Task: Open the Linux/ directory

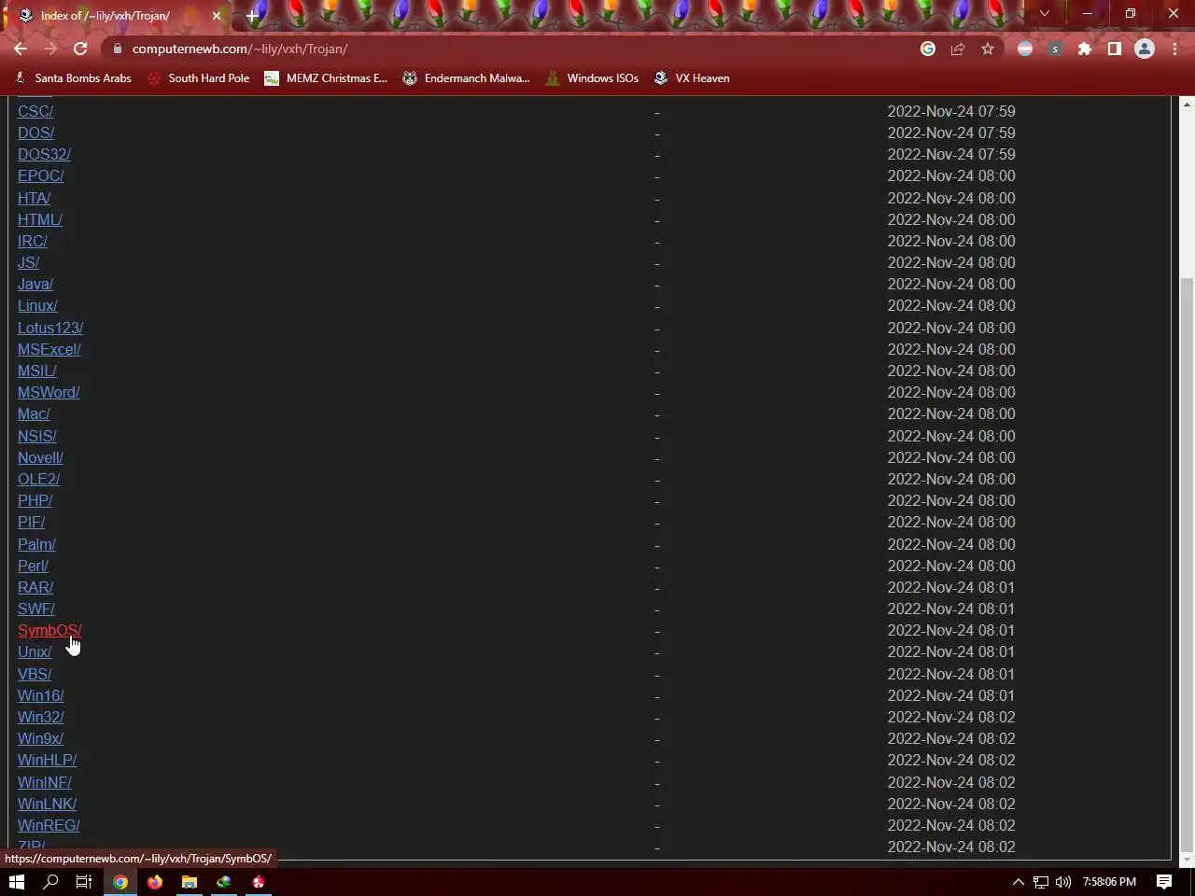Action: [x=37, y=305]
